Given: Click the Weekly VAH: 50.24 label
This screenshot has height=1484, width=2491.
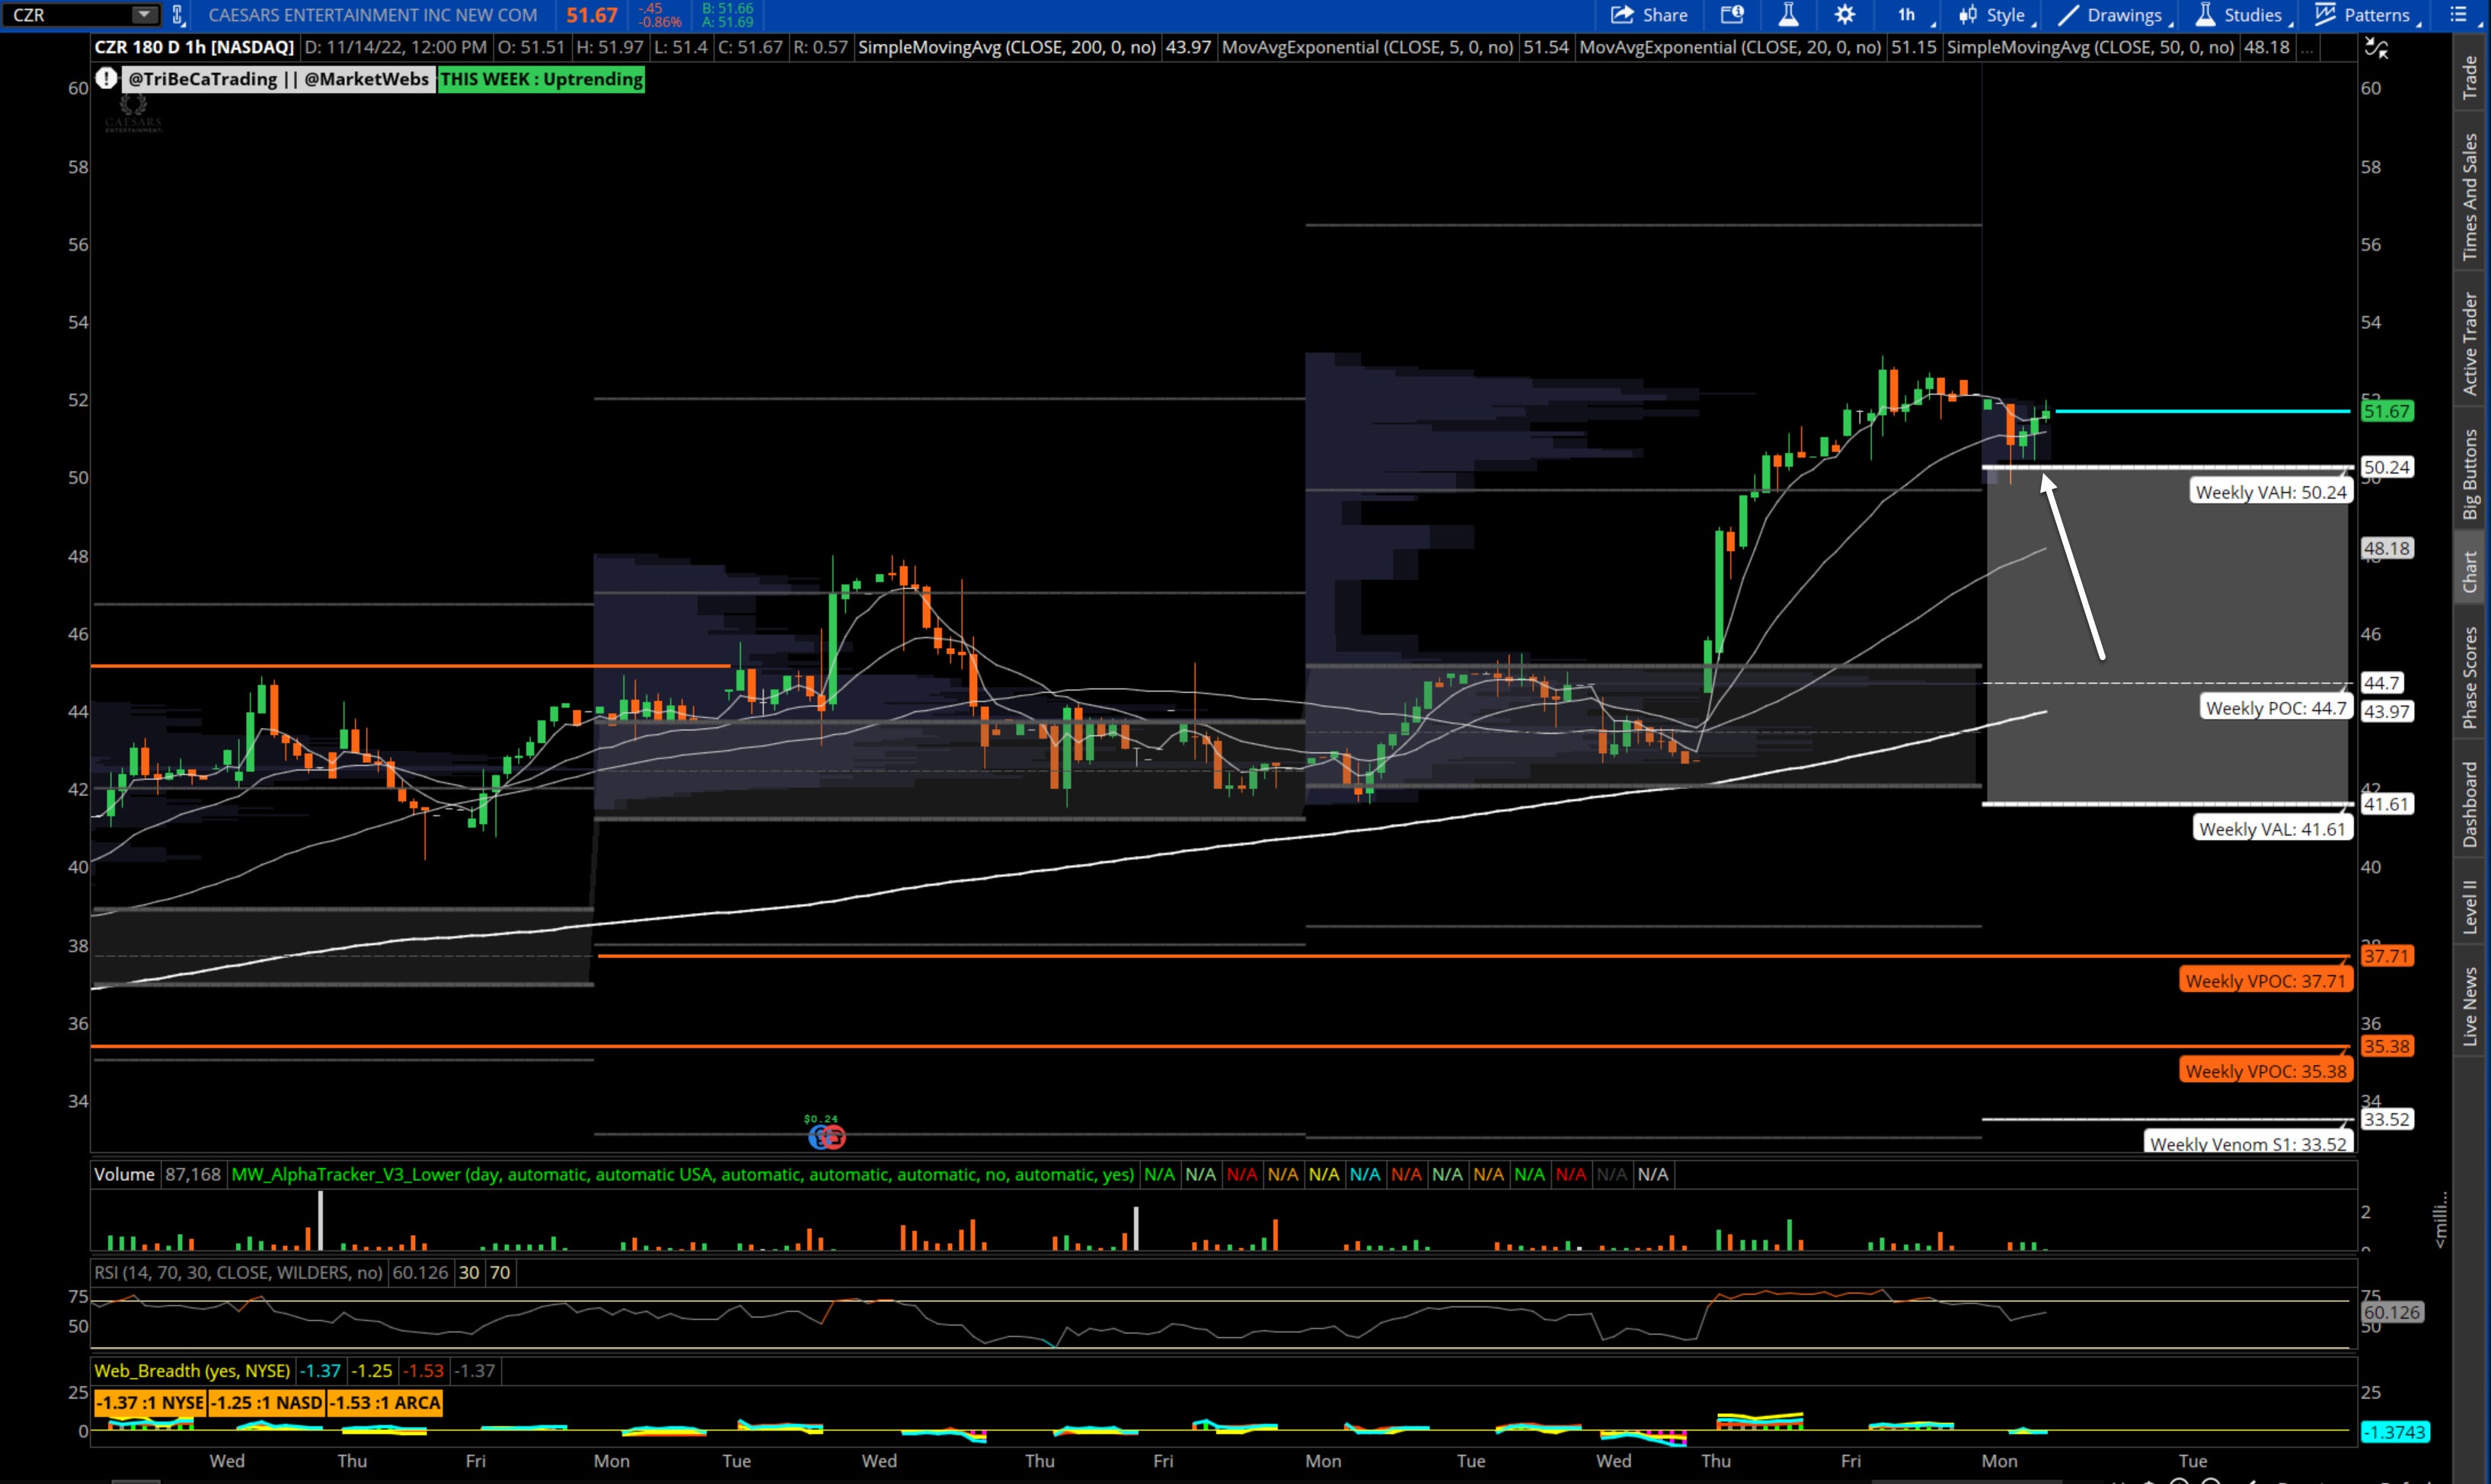Looking at the screenshot, I should pos(2270,492).
